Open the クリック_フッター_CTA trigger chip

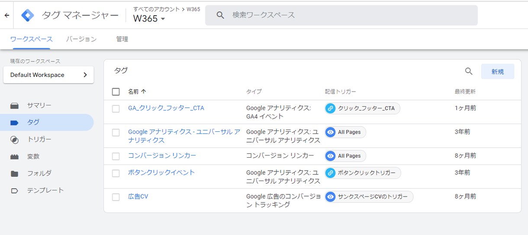click(x=363, y=108)
